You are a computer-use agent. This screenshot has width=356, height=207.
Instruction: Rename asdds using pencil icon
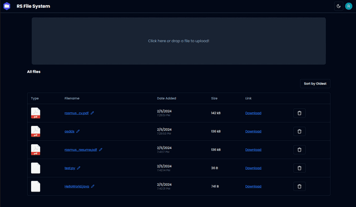tap(78, 131)
